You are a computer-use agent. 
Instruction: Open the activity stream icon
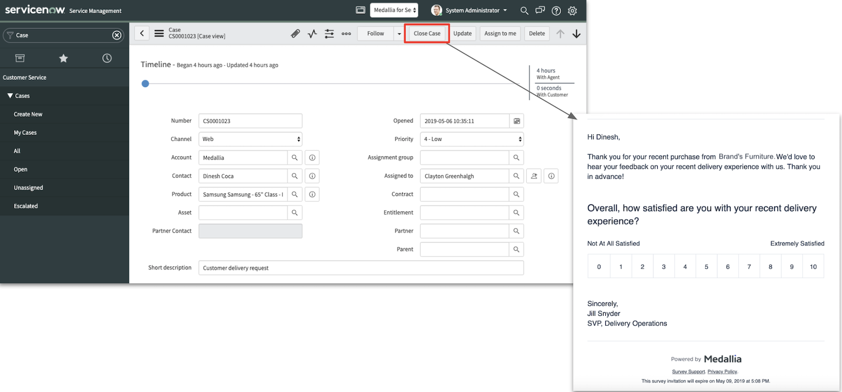313,34
